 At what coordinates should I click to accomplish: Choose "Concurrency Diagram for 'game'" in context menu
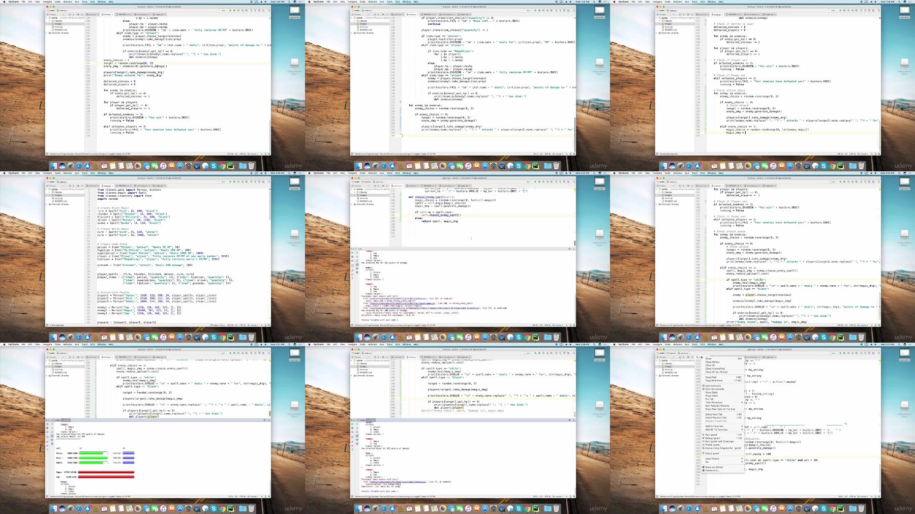(x=723, y=448)
